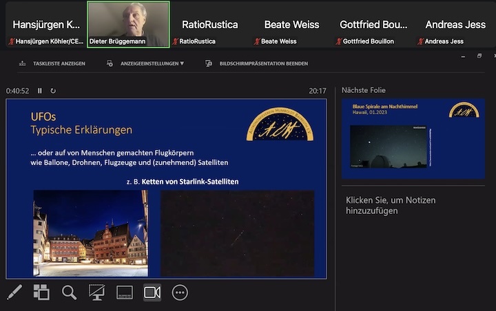Screen dimensions: 496x311
Task: Select Beate Weiss participant tile
Action: [x=291, y=25]
